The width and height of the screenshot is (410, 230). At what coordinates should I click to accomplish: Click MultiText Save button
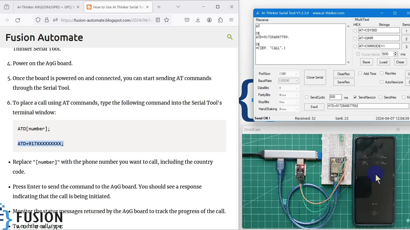tap(366, 62)
